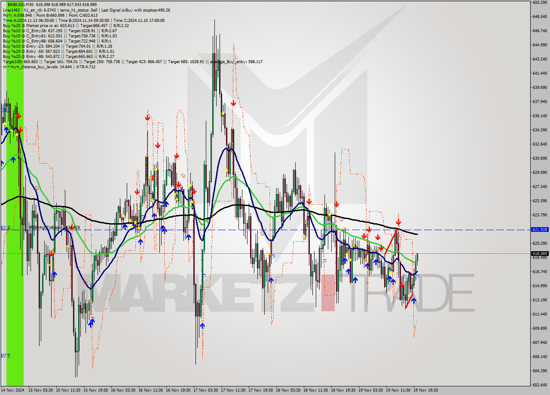Click the 'Point A:598.848' line text
550x395 pixels.
click(17, 15)
